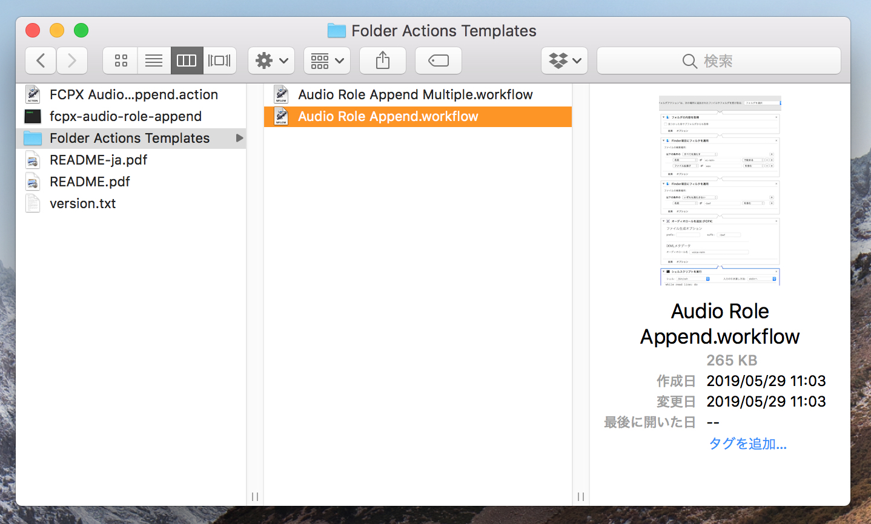Select FCPX Audio…ppend.action file name
The height and width of the screenshot is (524, 871).
click(x=134, y=94)
